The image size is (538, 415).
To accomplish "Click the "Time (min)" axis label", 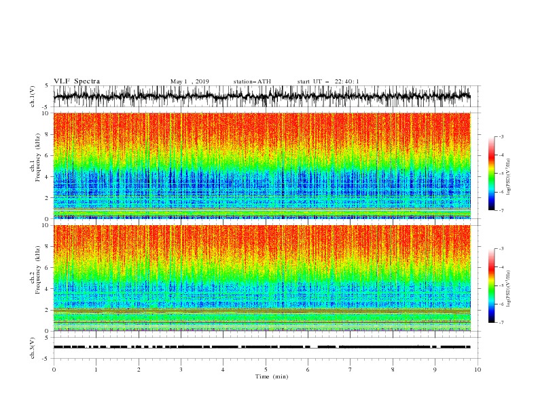I will click(272, 376).
